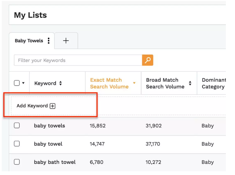Click the Add Keyword label
This screenshot has width=235, height=175.
pyautogui.click(x=32, y=106)
